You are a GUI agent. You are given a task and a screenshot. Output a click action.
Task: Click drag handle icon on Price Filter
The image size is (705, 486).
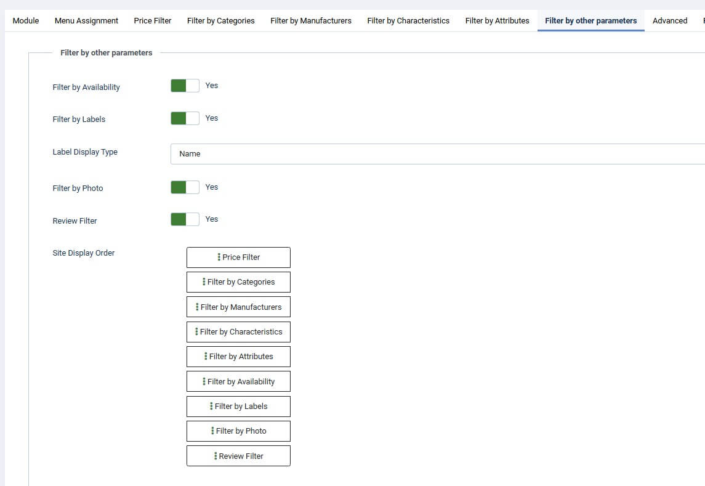tap(219, 257)
